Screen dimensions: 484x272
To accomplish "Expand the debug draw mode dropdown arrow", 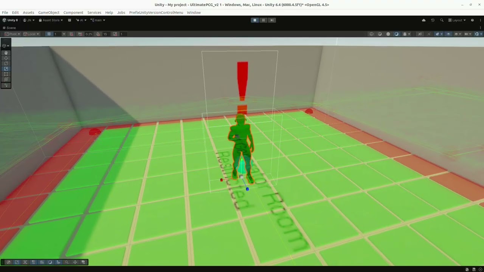I will 409,34.
